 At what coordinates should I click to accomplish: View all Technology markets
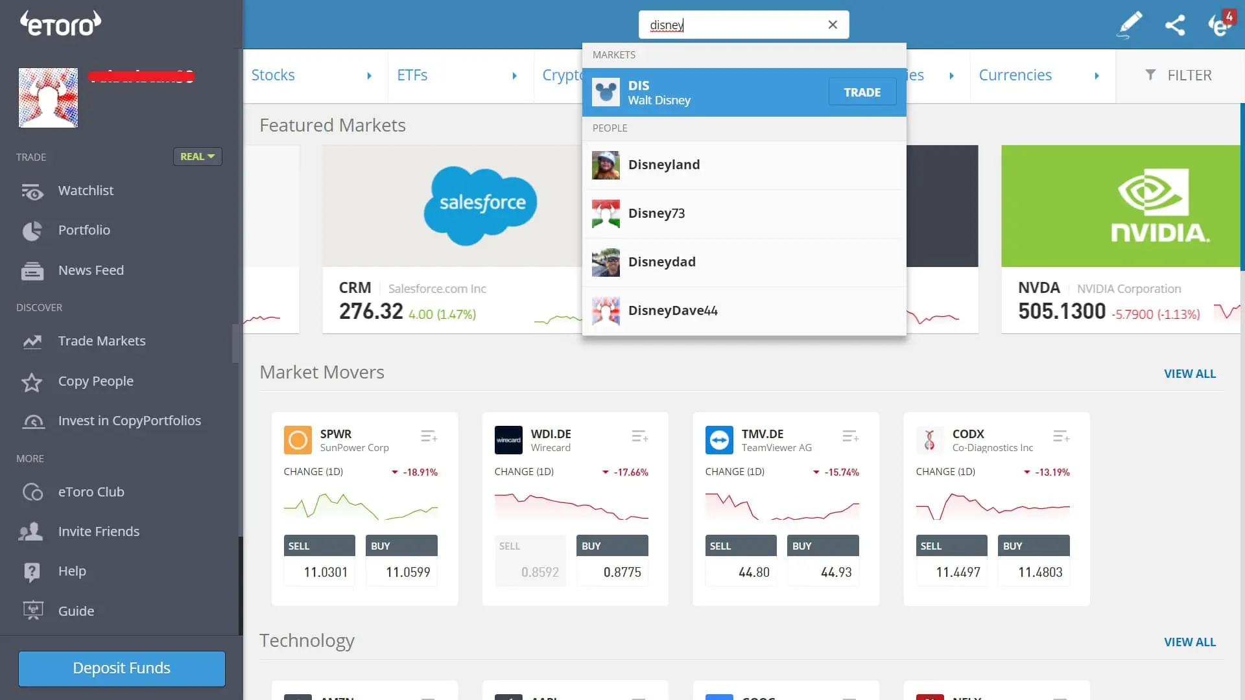pos(1190,642)
